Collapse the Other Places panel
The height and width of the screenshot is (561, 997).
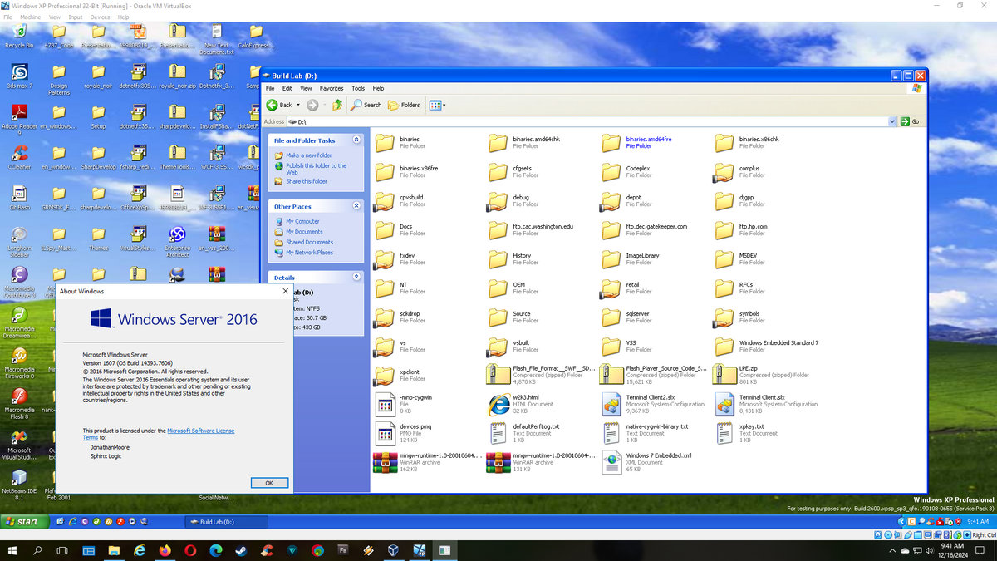pyautogui.click(x=356, y=206)
